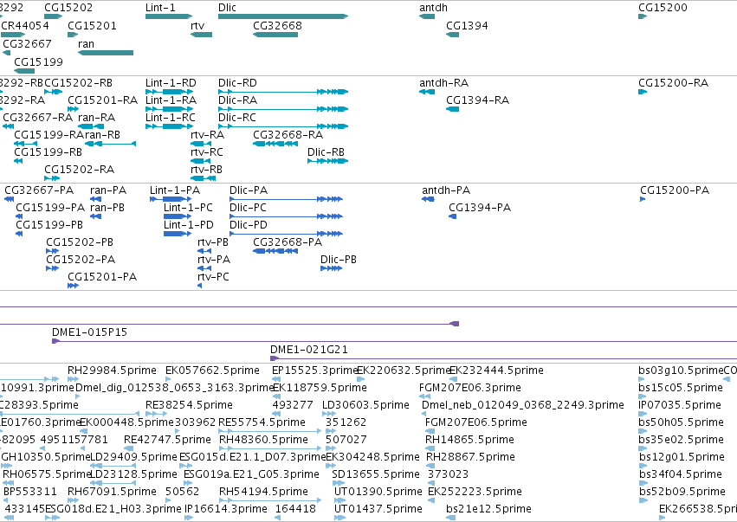
Task: Select the CG32667 gene label
Action: (x=27, y=43)
